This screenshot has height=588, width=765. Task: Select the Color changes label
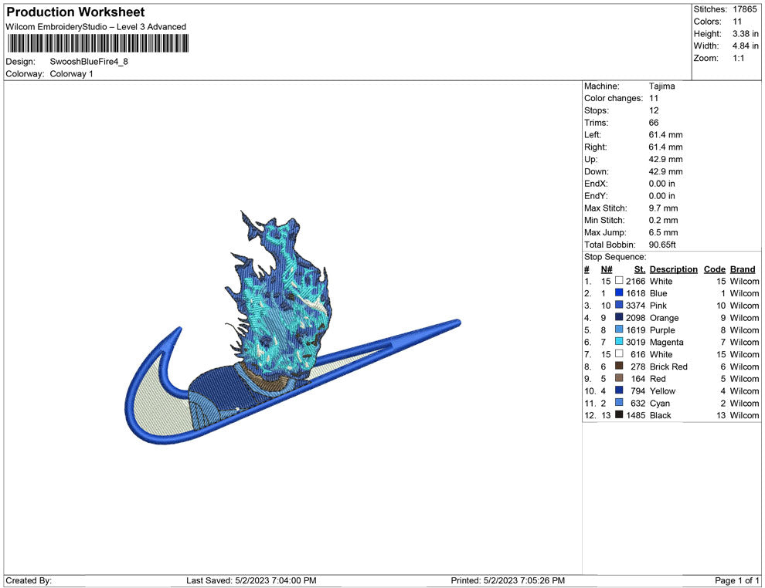[614, 99]
